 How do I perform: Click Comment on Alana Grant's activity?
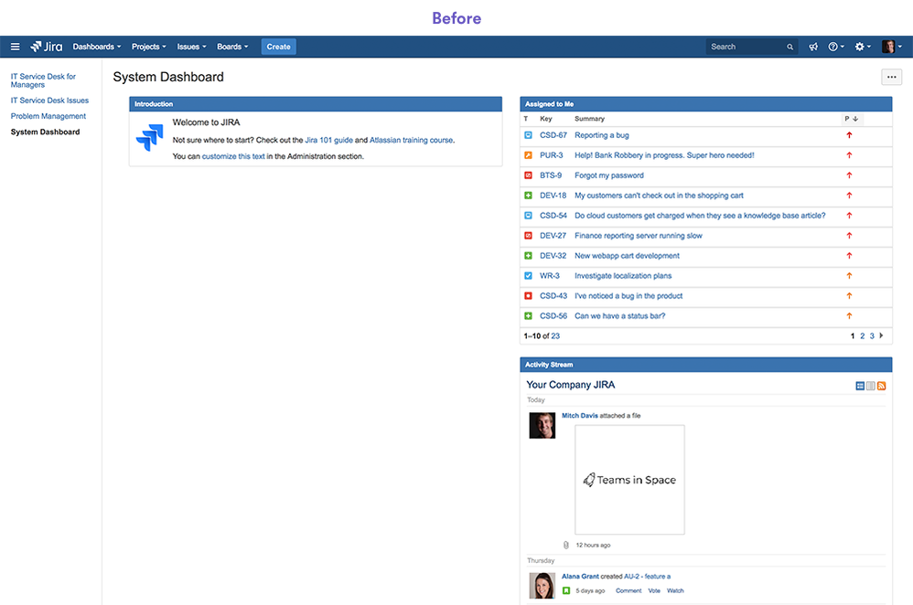(628, 591)
